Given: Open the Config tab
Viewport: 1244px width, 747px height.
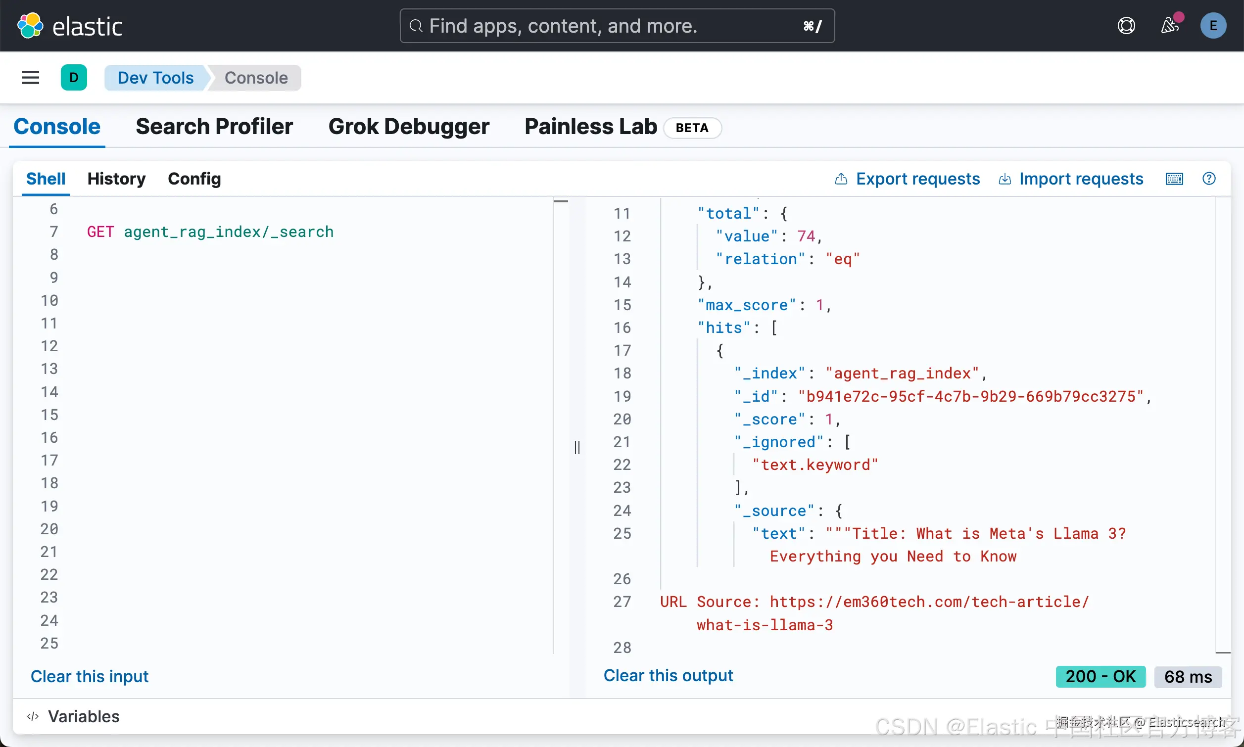Looking at the screenshot, I should coord(194,179).
